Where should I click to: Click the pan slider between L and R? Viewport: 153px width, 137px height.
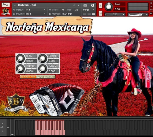tap(115, 14)
